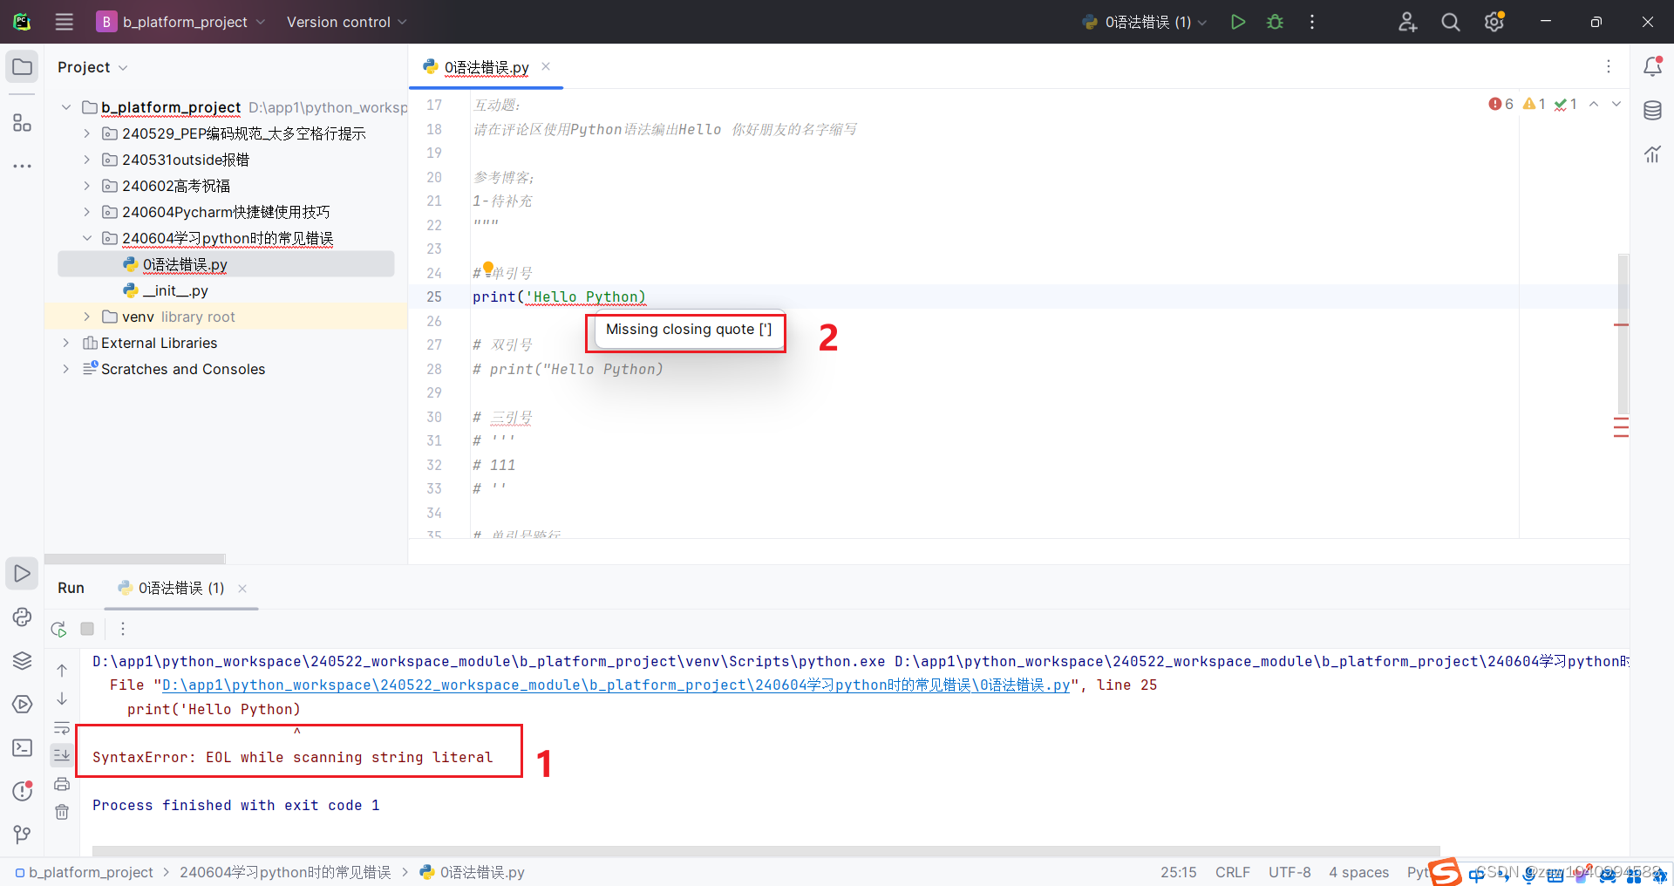1674x886 pixels.
Task: Open the Run tool window icon
Action: point(22,574)
